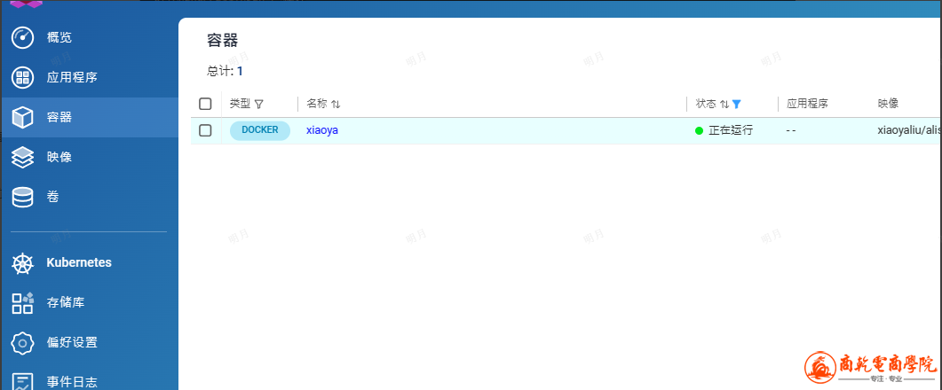The height and width of the screenshot is (390, 942).
Task: Click the Event Log icon
Action: point(23,382)
